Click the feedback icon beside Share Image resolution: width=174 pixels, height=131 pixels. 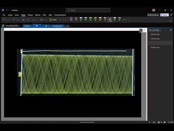click(x=171, y=15)
